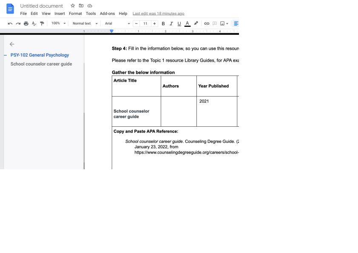Star this document
The width and height of the screenshot is (358, 253).
[73, 6]
